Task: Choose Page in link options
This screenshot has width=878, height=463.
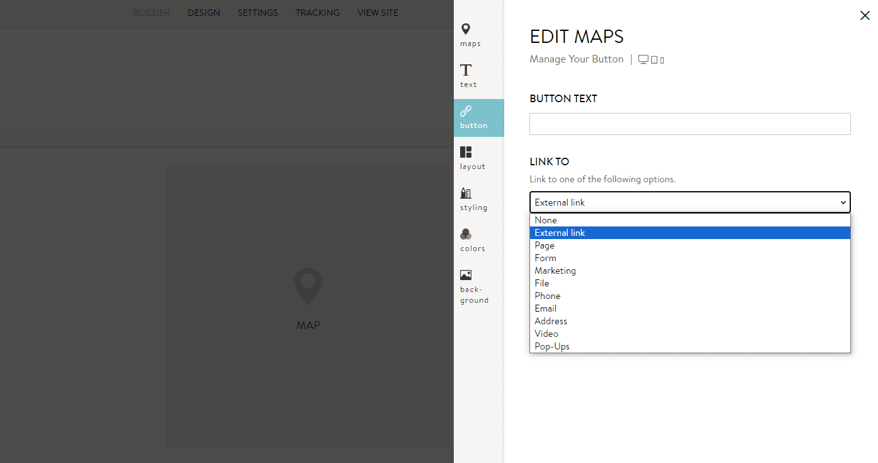Action: click(x=690, y=245)
